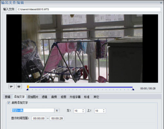Viewport: 164px width, 129px height.
Task: Click the yellow playhead on the timeline
Action: coord(28,87)
